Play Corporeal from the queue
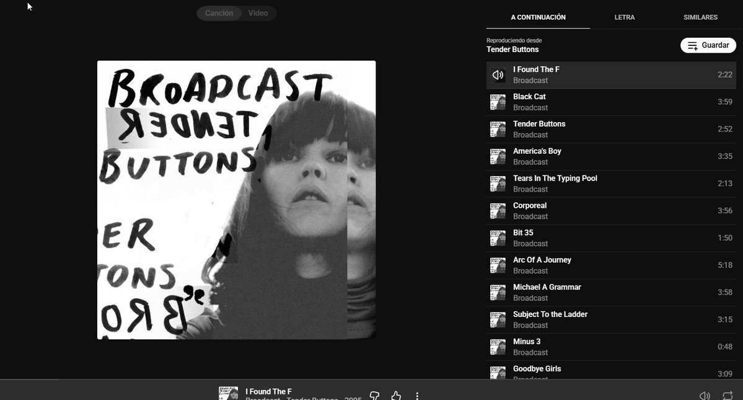 click(x=611, y=211)
